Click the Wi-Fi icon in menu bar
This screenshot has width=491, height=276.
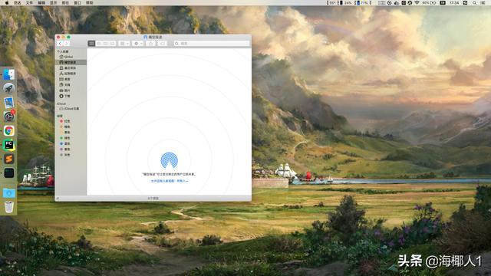(417, 3)
